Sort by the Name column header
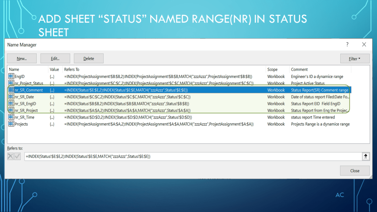This screenshot has height=212, width=377. (14, 69)
